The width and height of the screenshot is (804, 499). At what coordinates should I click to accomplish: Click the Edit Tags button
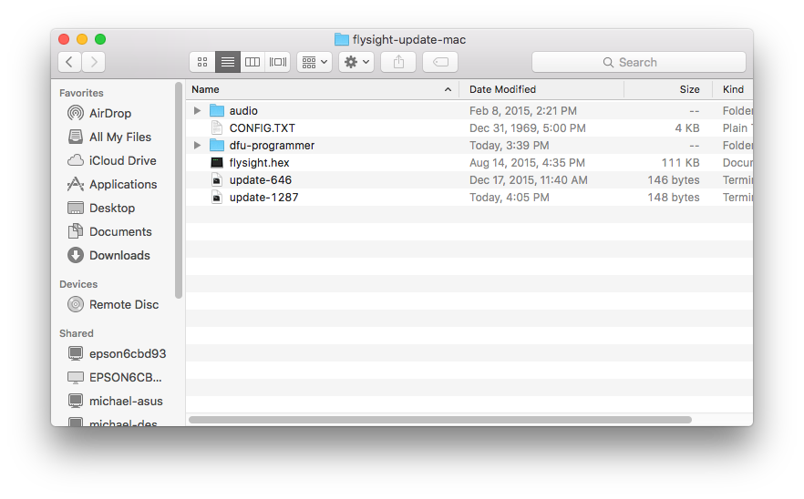tap(440, 62)
